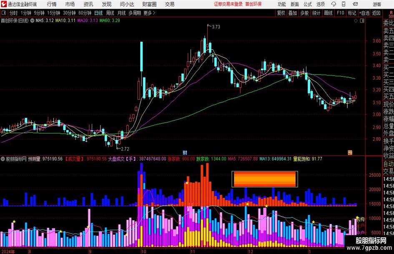Open the 画线 drawing tools button
Screen dimensions: 394x254
coord(328,13)
